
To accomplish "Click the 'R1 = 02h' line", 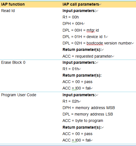I will (71, 101).
